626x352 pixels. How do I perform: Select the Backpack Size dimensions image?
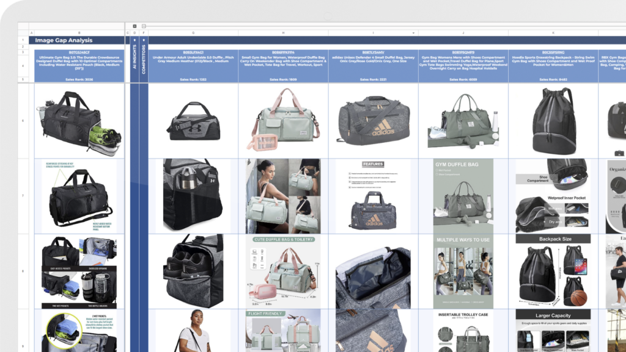click(553, 271)
